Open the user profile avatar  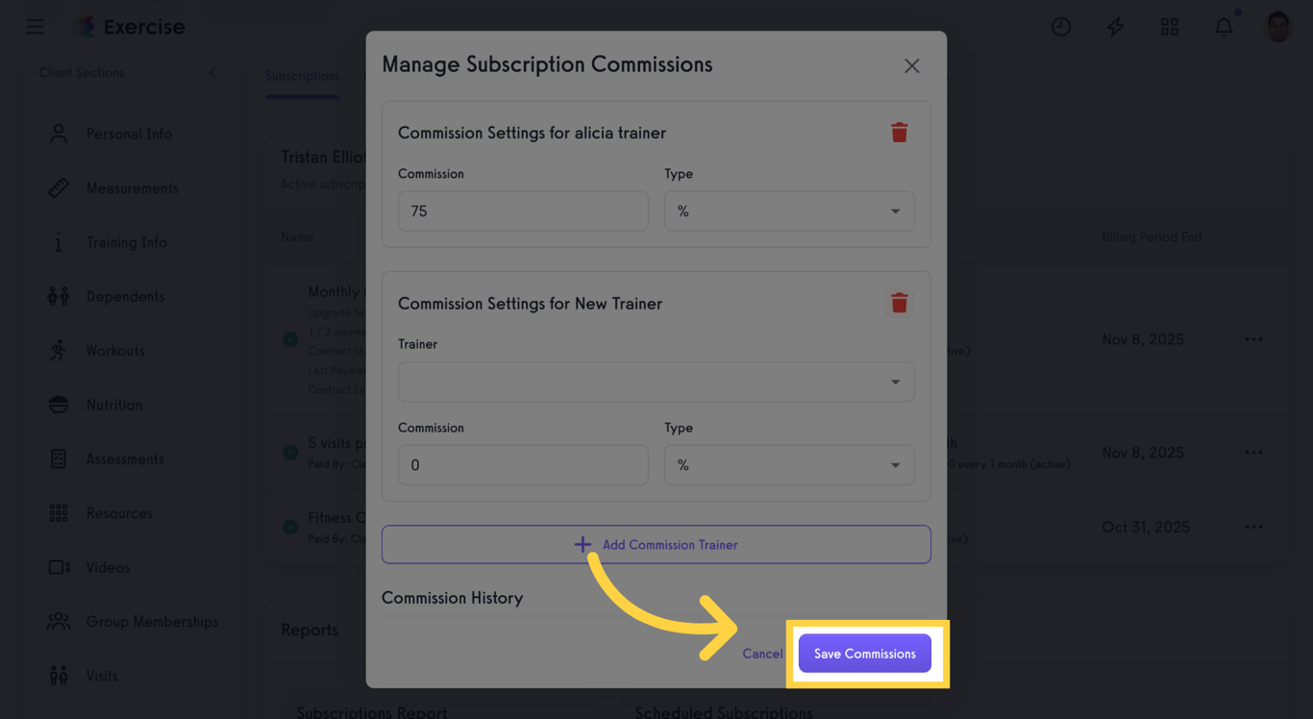pyautogui.click(x=1277, y=27)
